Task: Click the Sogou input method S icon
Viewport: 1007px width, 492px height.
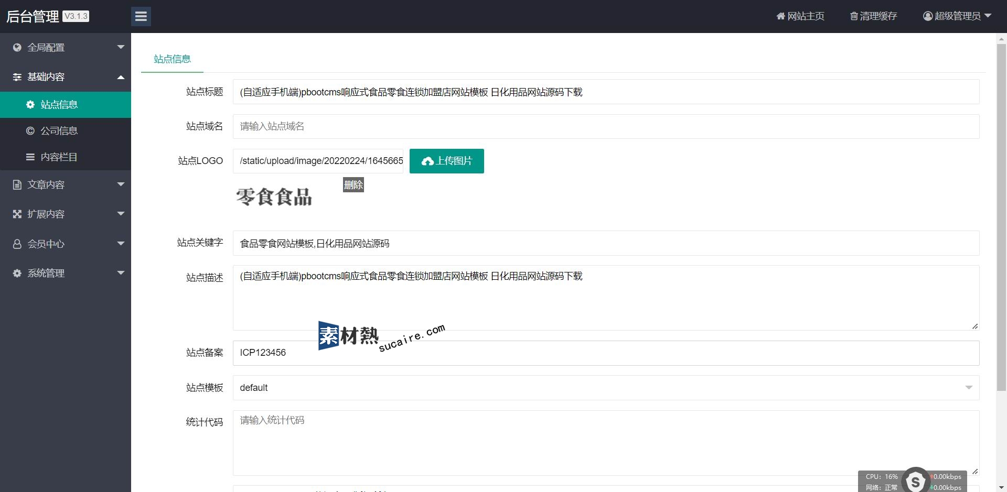Action: click(915, 480)
